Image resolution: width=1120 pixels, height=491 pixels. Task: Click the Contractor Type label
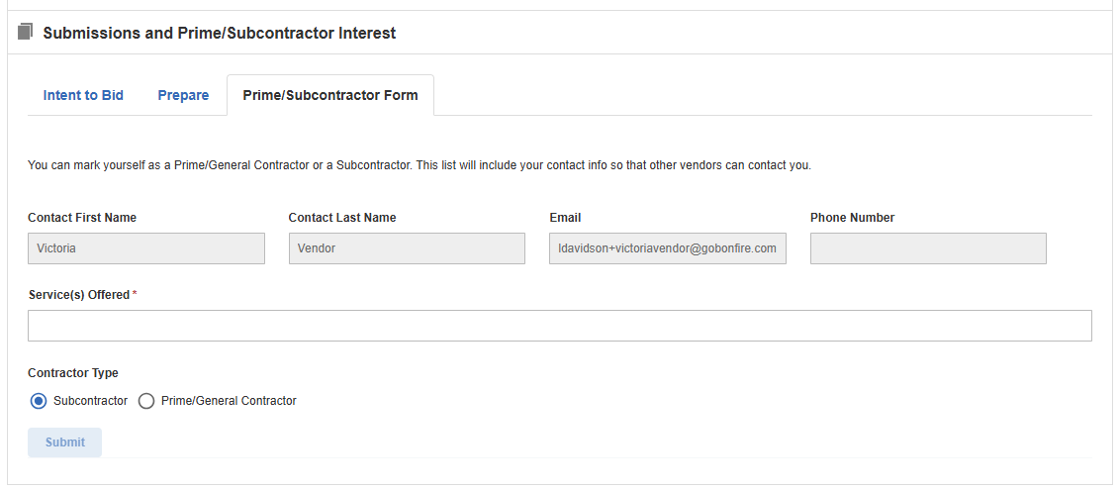73,373
